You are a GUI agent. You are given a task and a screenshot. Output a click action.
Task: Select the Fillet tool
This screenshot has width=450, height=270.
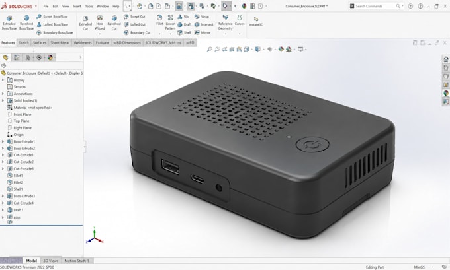(159, 20)
